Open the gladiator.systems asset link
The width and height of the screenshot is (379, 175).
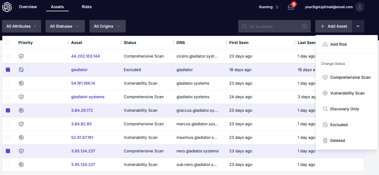[88, 97]
